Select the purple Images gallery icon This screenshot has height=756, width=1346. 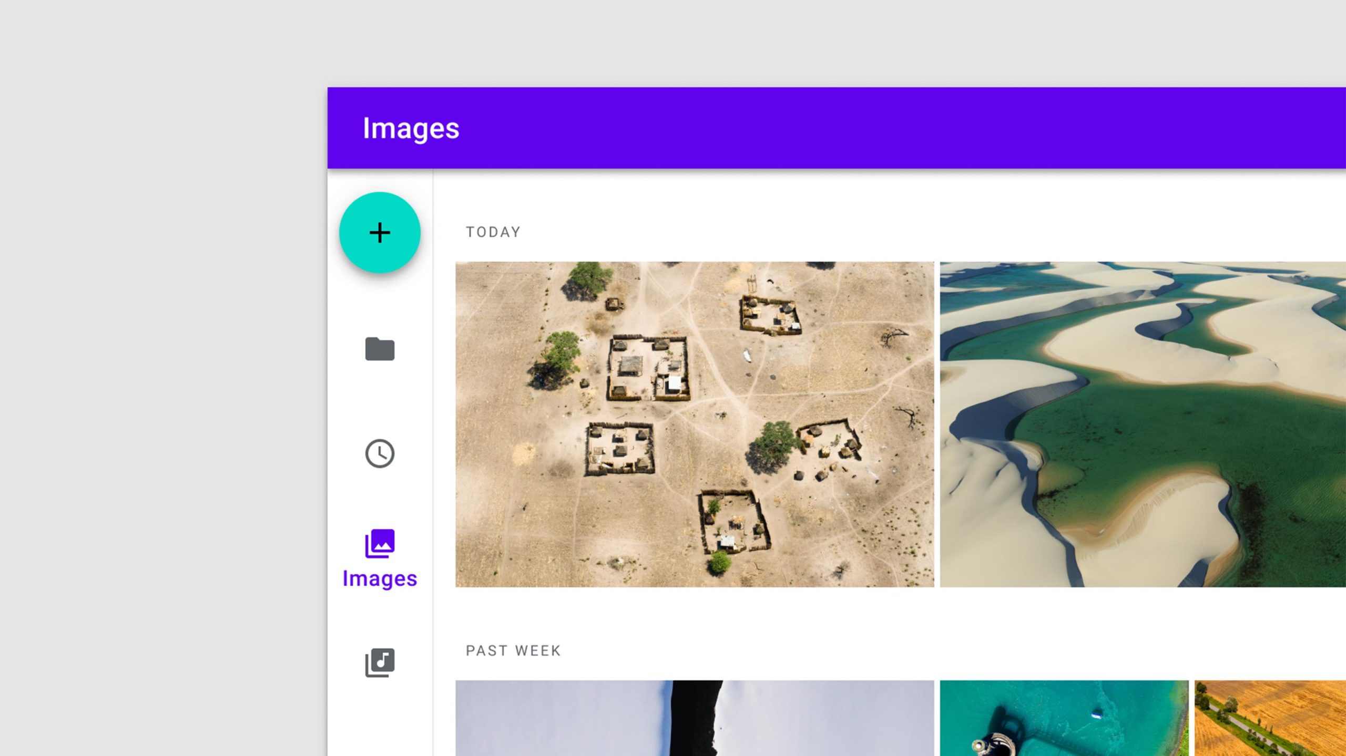[380, 543]
